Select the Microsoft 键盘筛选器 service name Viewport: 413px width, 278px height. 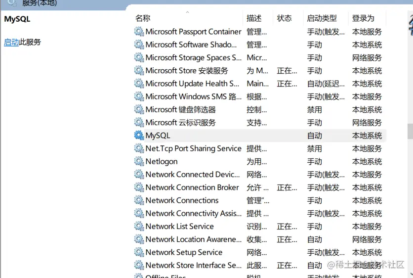pyautogui.click(x=181, y=109)
